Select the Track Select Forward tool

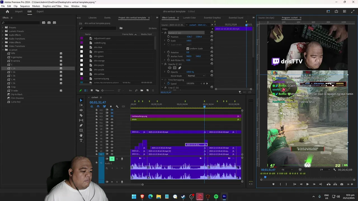tap(81, 105)
